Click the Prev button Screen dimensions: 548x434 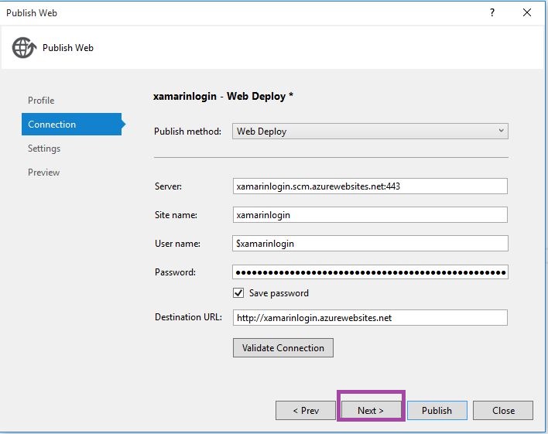[x=306, y=411]
